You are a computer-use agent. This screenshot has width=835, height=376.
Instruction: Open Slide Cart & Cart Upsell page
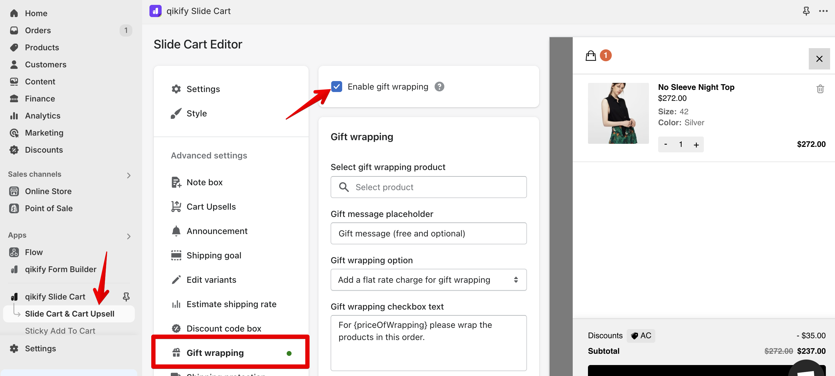click(69, 314)
